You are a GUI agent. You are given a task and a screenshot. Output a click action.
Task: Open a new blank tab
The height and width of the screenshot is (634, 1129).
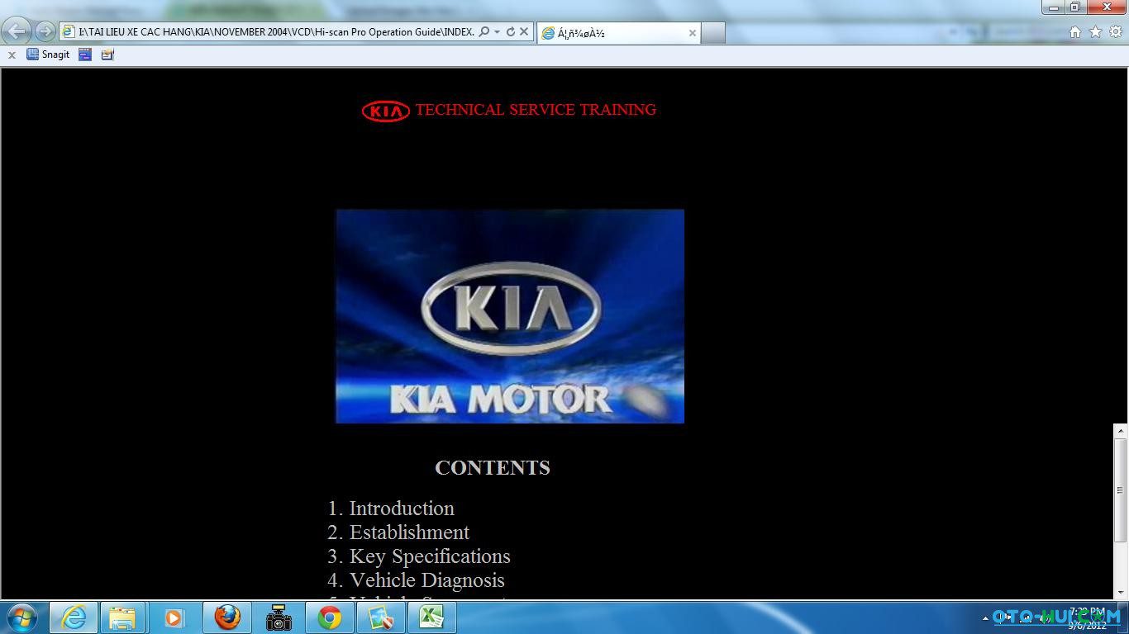pyautogui.click(x=713, y=33)
